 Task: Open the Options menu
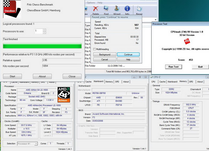(x=91, y=3)
